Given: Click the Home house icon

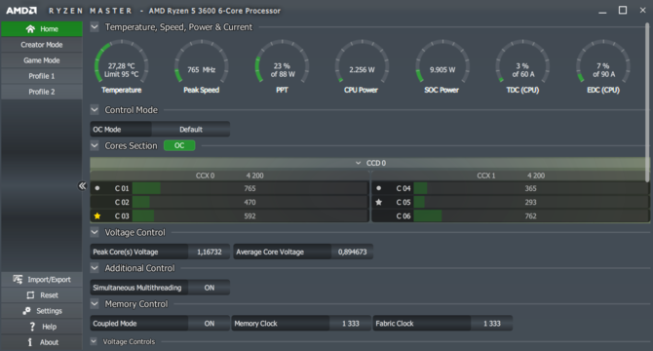Looking at the screenshot, I should pos(30,28).
